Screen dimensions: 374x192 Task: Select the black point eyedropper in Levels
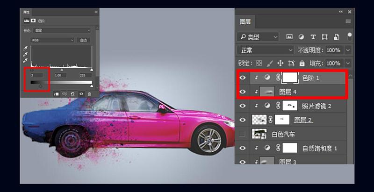[x=25, y=49]
